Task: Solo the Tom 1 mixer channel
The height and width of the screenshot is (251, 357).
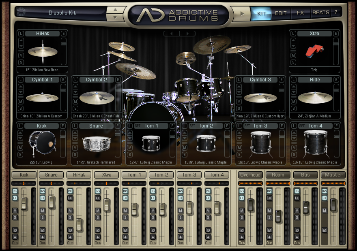Action: click(x=125, y=217)
